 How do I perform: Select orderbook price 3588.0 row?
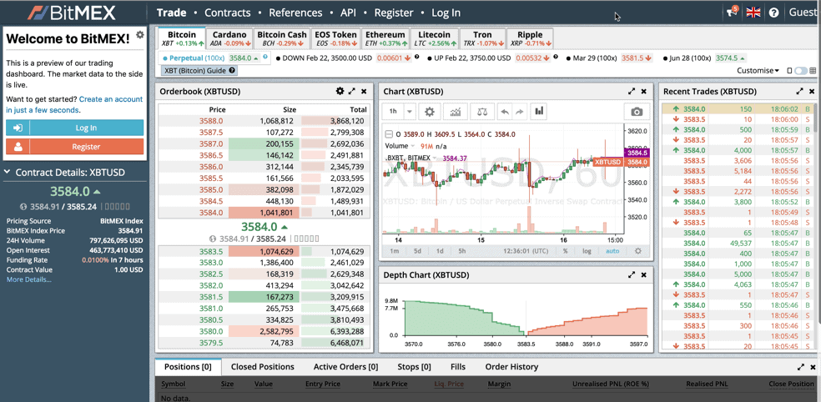click(264, 120)
